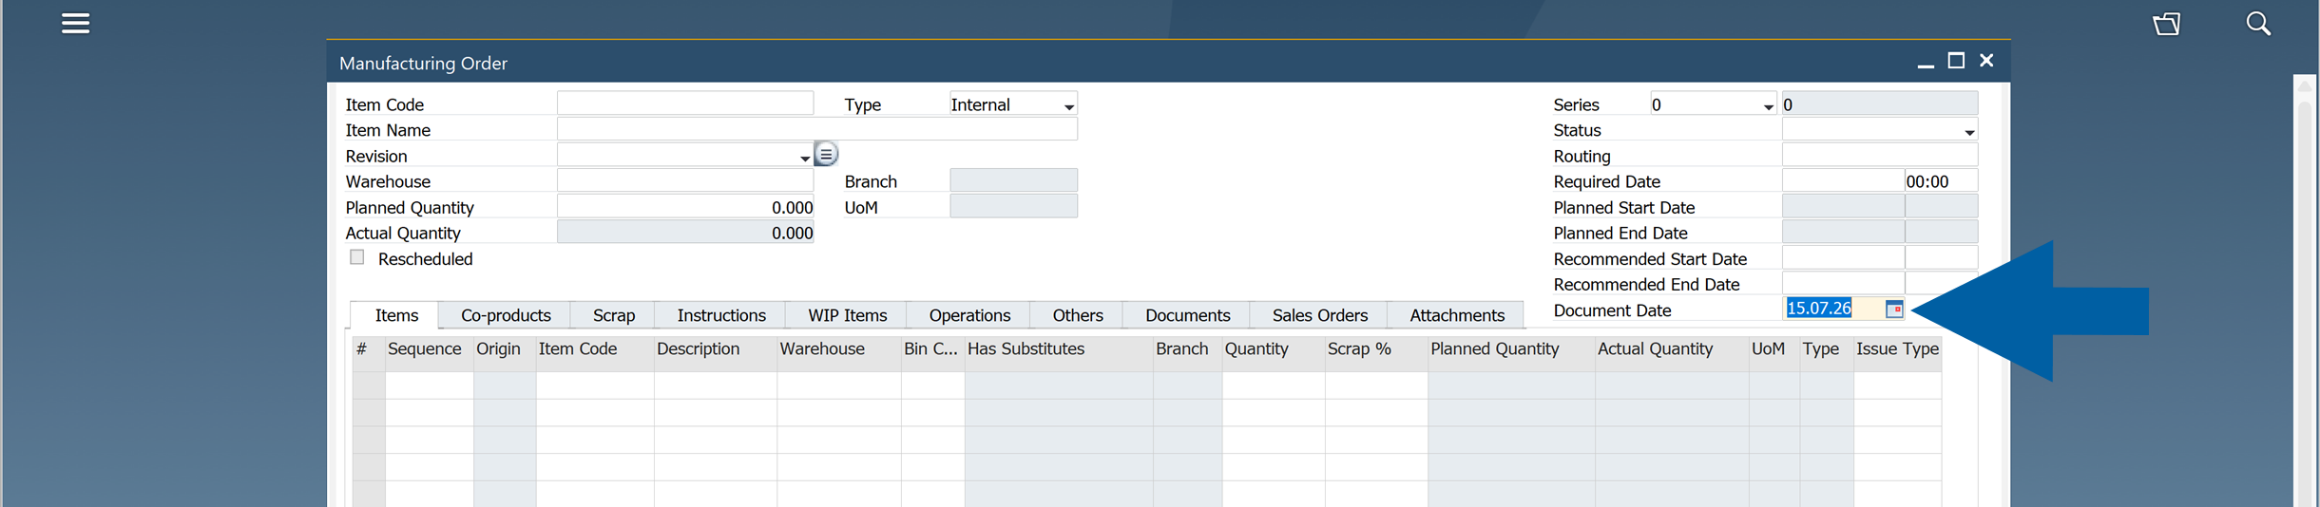This screenshot has height=507, width=2320.
Task: Expand the Type dropdown showing Internal
Action: [x=1069, y=106]
